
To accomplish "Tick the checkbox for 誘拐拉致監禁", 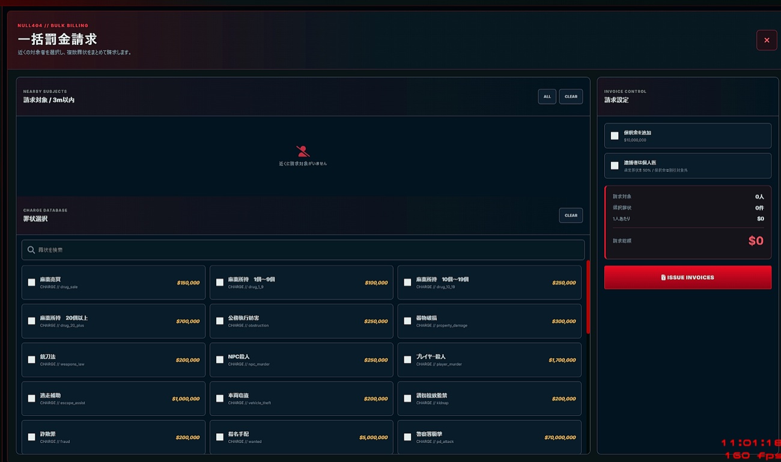I will coord(408,398).
